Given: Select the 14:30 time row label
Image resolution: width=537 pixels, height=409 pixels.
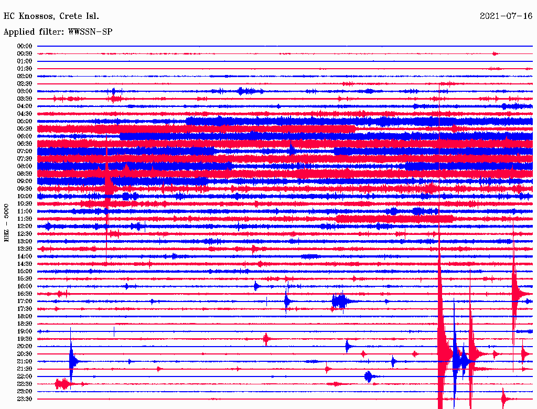Looking at the screenshot, I should (24, 264).
